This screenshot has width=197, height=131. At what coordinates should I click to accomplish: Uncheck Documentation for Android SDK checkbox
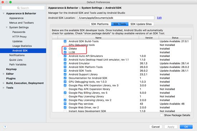point(65,78)
